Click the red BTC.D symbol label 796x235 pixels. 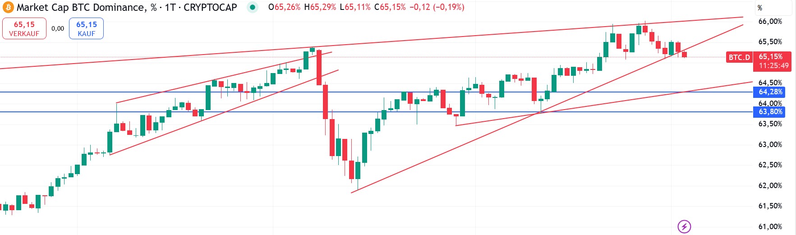coord(739,57)
